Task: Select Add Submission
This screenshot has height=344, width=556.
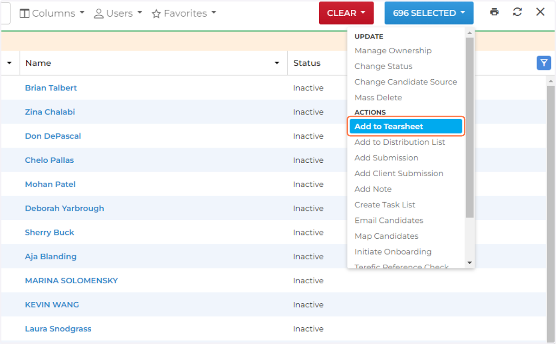Action: pyautogui.click(x=386, y=158)
